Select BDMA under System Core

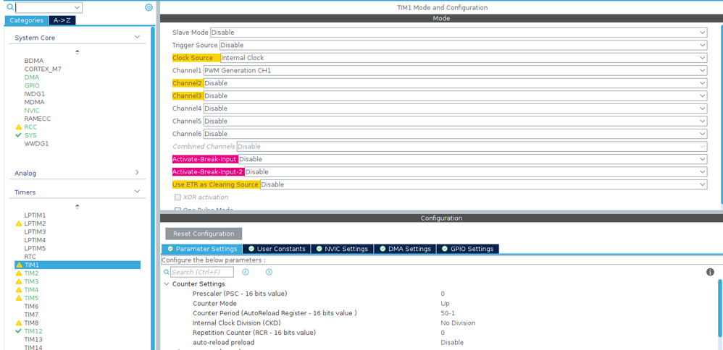pos(33,61)
